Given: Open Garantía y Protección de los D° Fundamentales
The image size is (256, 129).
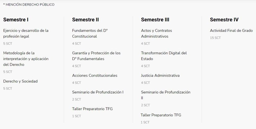Looking at the screenshot, I should [96, 56].
